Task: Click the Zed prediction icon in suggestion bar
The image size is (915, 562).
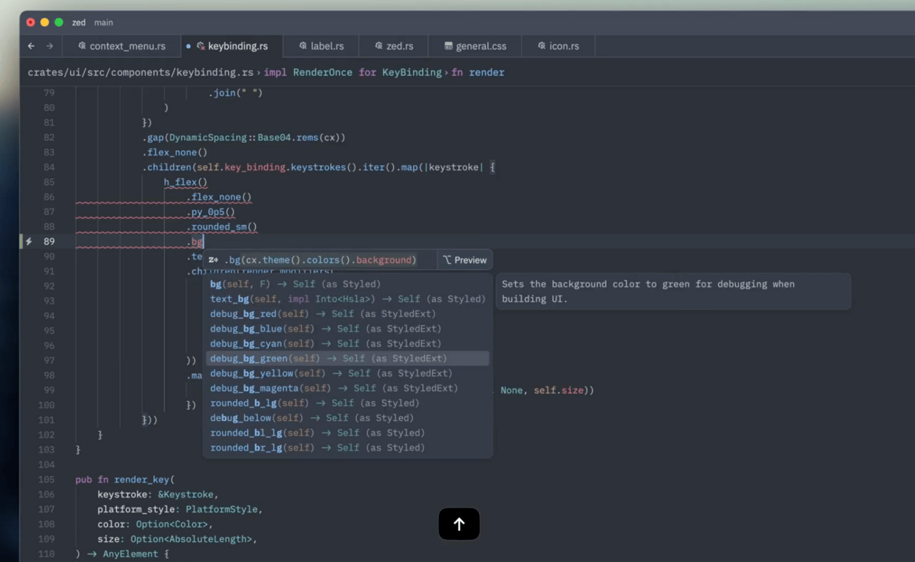Action: pos(213,260)
